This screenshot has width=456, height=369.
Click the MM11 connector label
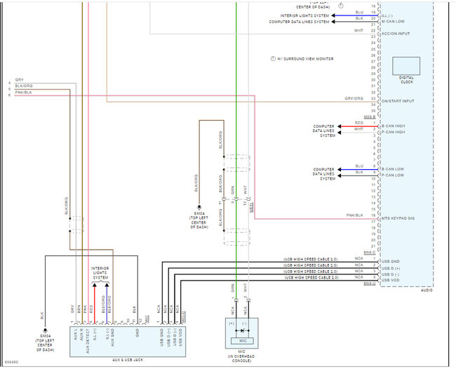[252, 207]
